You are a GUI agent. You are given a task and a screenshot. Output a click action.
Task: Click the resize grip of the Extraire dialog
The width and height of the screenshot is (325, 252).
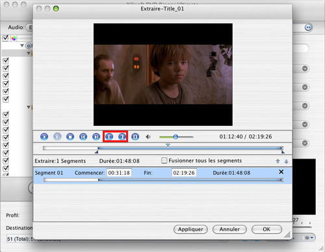pos(287,234)
